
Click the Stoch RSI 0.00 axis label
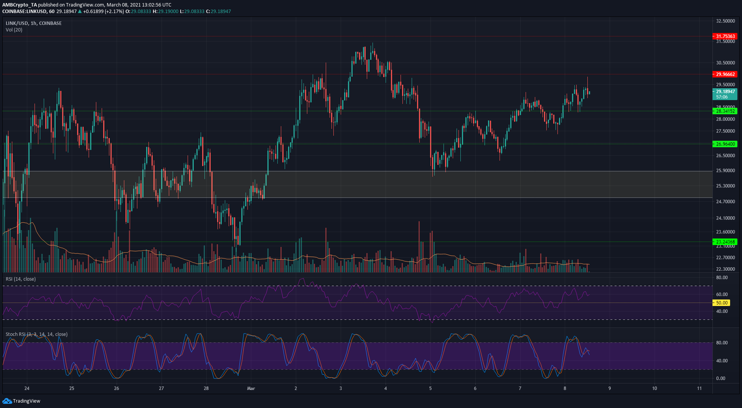click(721, 378)
